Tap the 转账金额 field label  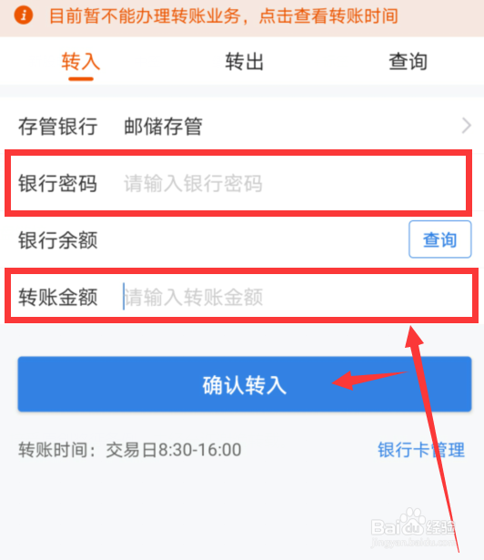58,297
